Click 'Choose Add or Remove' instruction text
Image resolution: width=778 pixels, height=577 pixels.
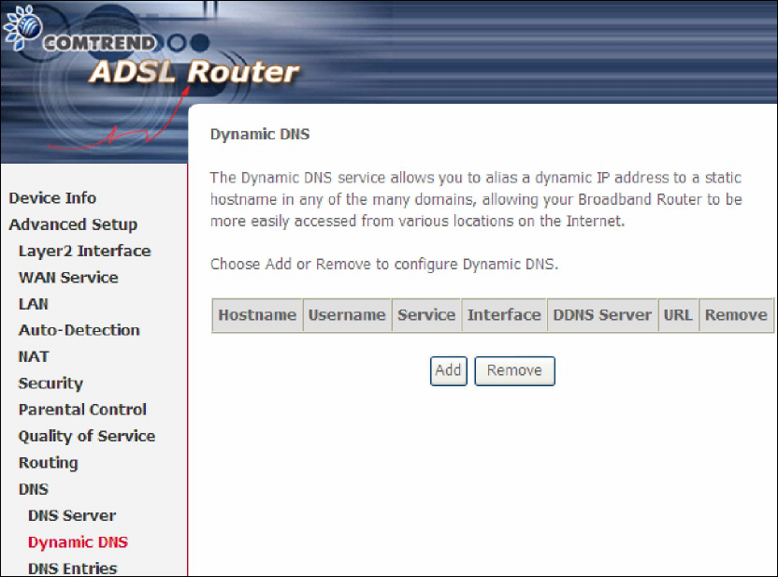(384, 264)
